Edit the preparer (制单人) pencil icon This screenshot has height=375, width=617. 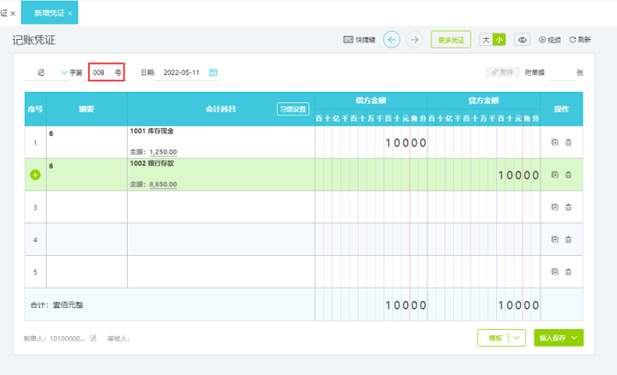[93, 338]
